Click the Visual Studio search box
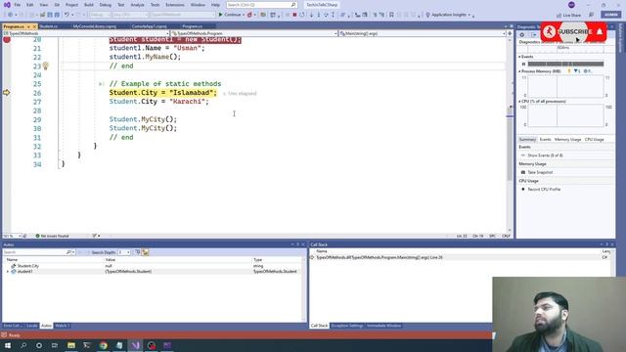Image resolution: width=626 pixels, height=352 pixels. coord(261,5)
